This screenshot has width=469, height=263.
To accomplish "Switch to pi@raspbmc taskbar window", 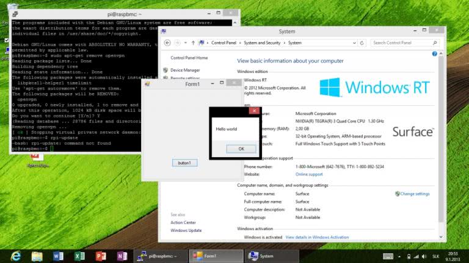I will (161, 256).
